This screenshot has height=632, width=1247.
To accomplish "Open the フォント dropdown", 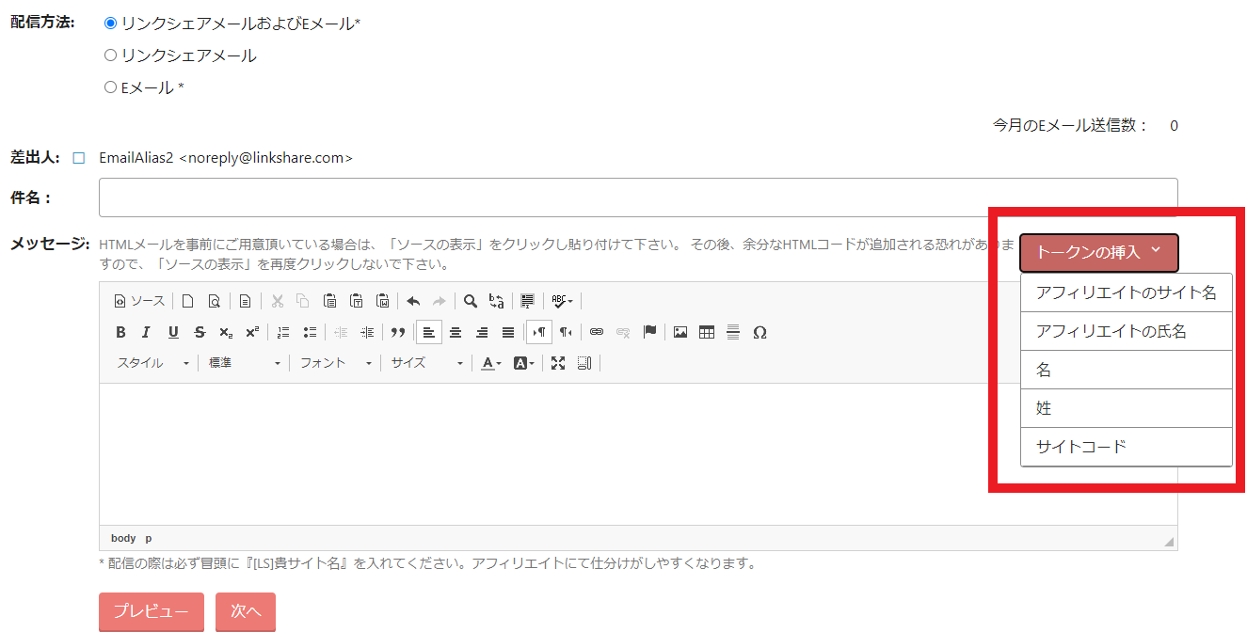I will [336, 363].
